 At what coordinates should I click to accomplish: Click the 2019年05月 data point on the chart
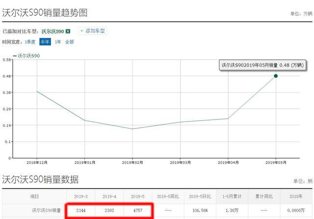click(x=276, y=76)
